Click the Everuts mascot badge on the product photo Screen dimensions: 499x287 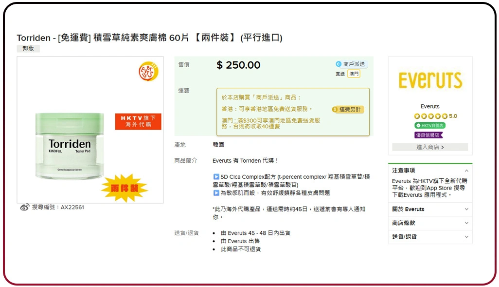click(148, 71)
